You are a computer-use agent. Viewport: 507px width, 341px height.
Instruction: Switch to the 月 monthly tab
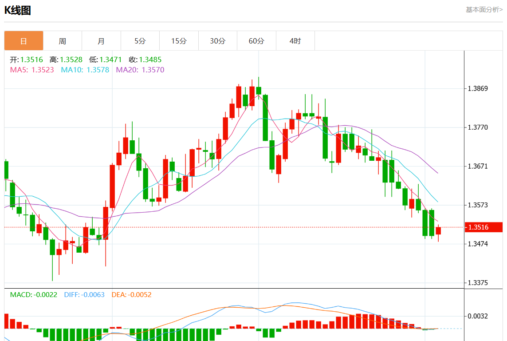(101, 41)
